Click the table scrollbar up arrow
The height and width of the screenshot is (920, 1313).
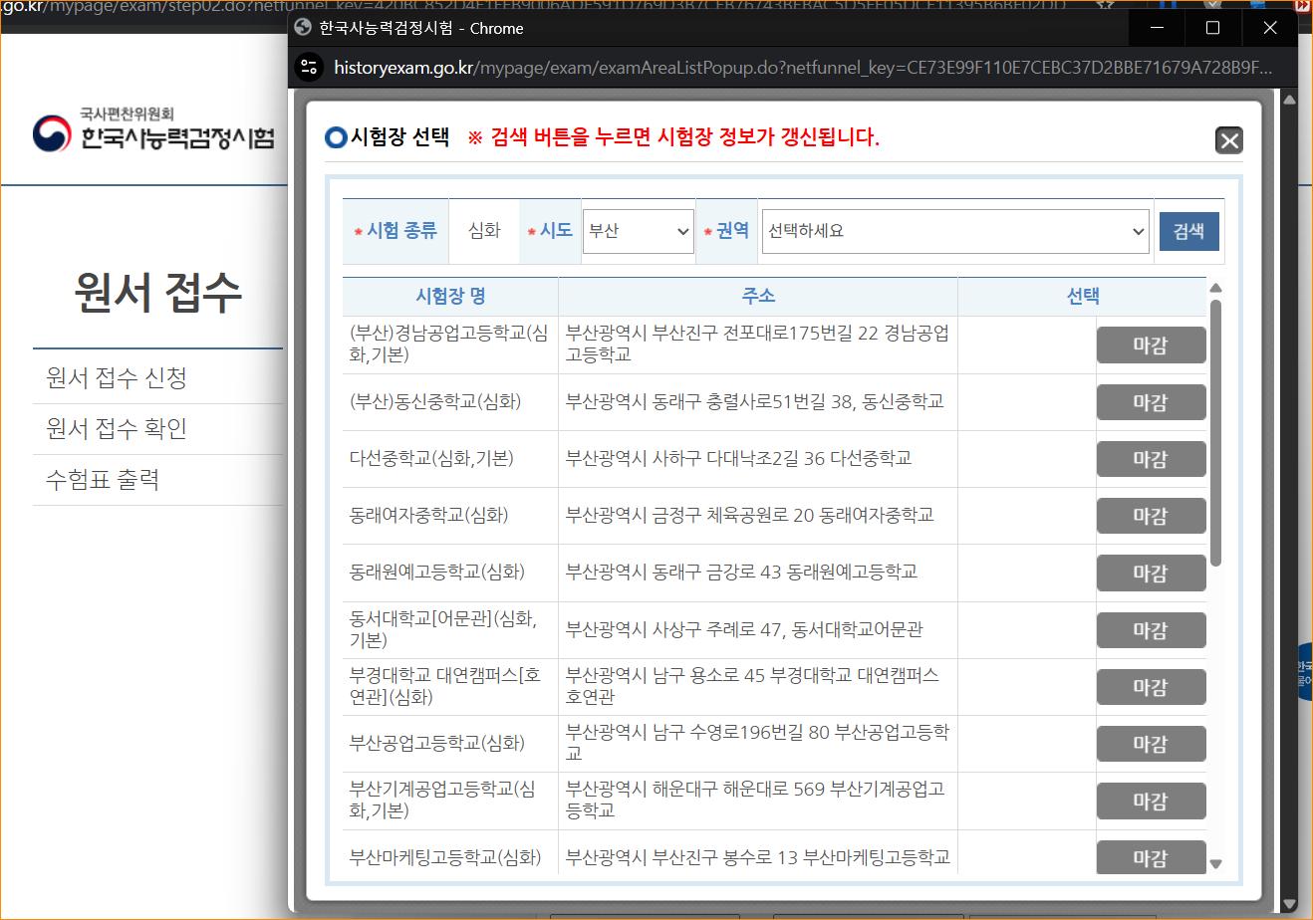pos(1214,289)
